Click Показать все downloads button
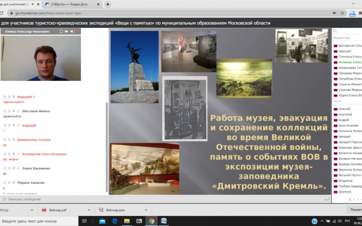The height and width of the screenshot is (226, 362). point(355,210)
